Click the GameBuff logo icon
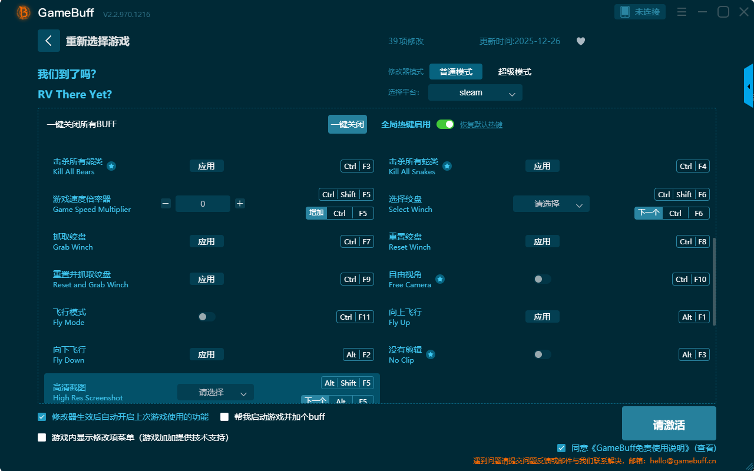 pos(24,12)
